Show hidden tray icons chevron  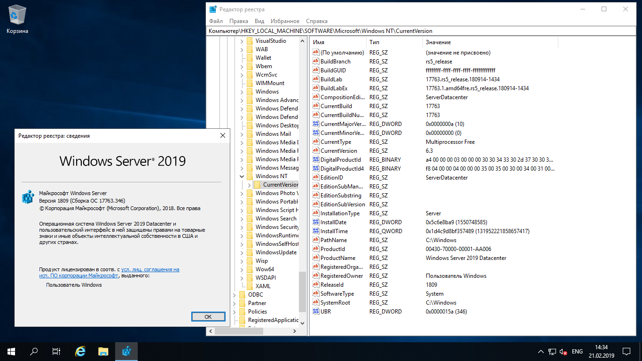540,352
